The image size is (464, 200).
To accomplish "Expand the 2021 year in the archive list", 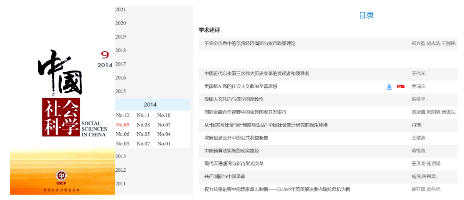I will pos(120,10).
